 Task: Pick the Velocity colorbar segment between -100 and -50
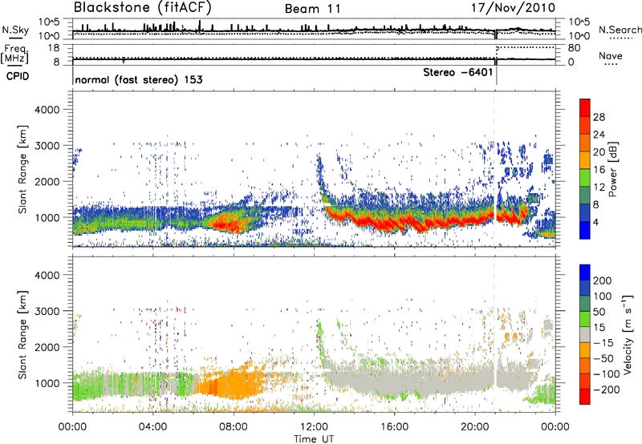[585, 365]
